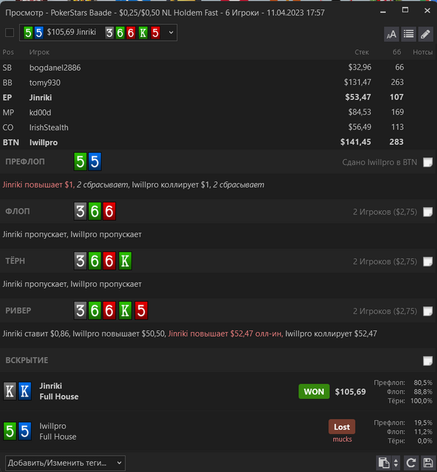Screen dimensions: 437x472
Task: Click Iwillpro's green five card at showdown
Action: (x=10, y=431)
